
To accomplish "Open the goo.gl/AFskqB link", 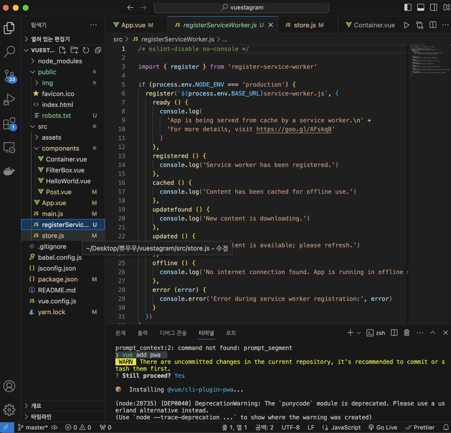I will pyautogui.click(x=294, y=129).
